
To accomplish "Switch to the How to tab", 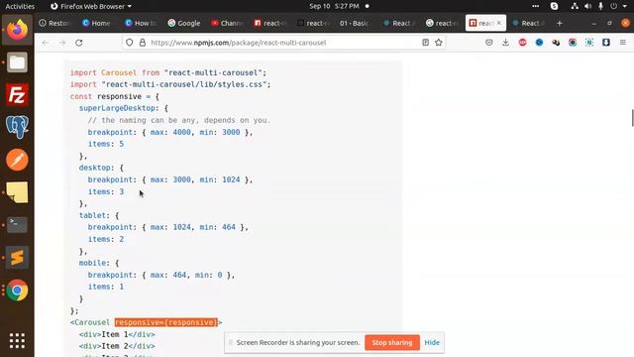I will point(141,23).
